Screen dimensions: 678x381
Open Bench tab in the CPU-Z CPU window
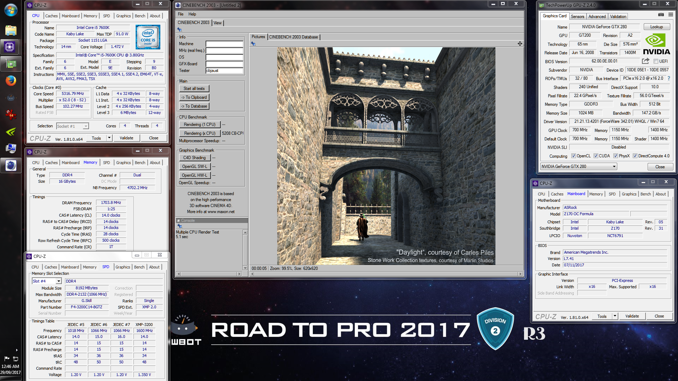(x=140, y=16)
